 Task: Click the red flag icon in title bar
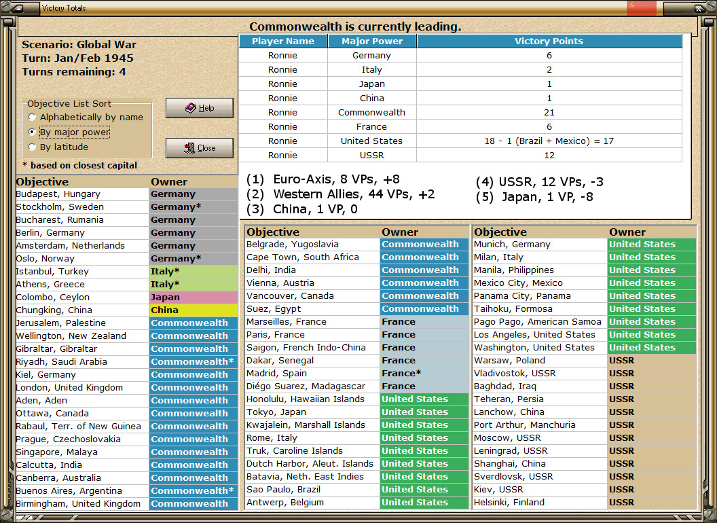pyautogui.click(x=641, y=7)
